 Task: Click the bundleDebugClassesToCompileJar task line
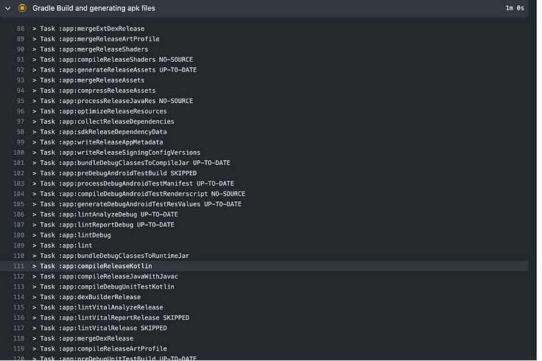pos(131,163)
